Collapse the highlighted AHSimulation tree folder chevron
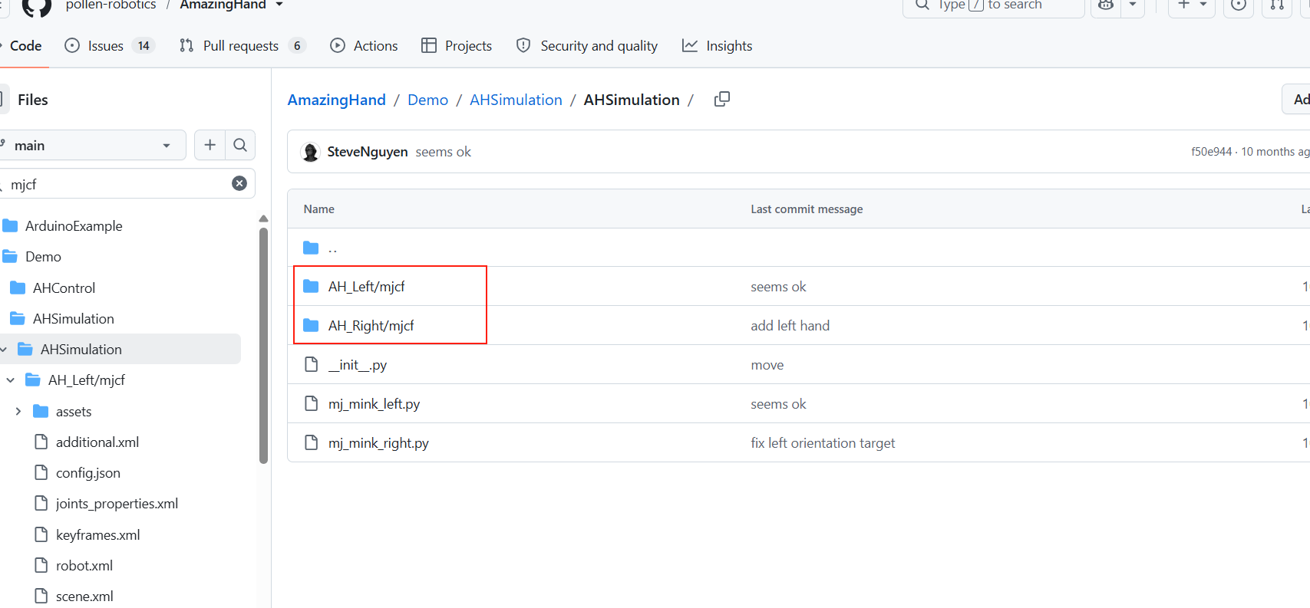The image size is (1310, 608). pyautogui.click(x=4, y=350)
